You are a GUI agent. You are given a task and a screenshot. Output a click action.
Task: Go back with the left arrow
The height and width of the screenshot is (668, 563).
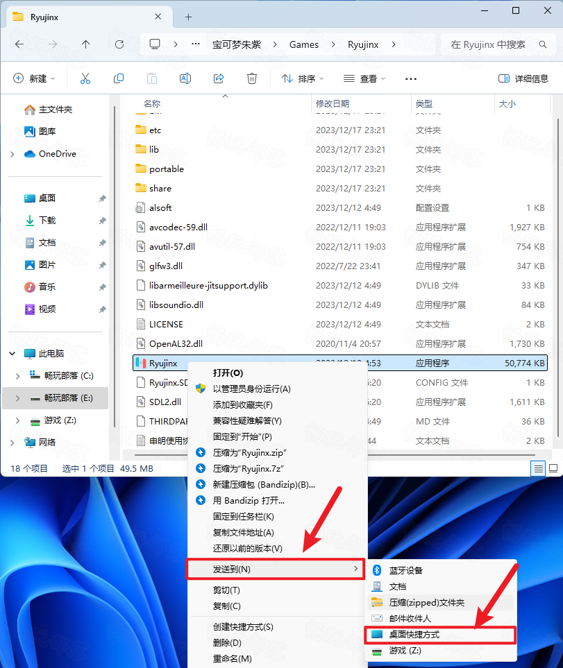click(x=19, y=44)
